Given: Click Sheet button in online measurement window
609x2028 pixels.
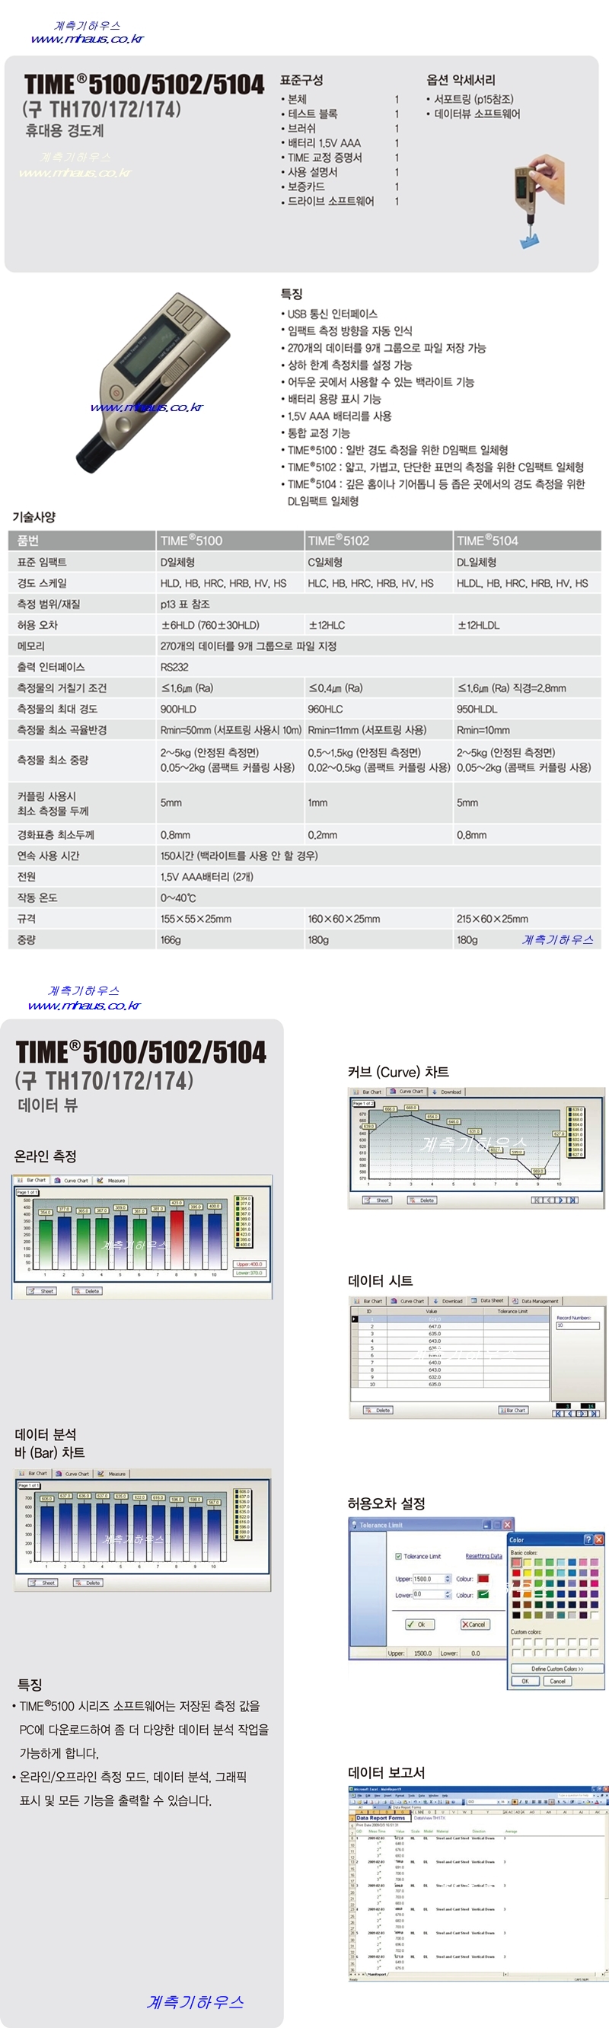Looking at the screenshot, I should click(43, 1290).
